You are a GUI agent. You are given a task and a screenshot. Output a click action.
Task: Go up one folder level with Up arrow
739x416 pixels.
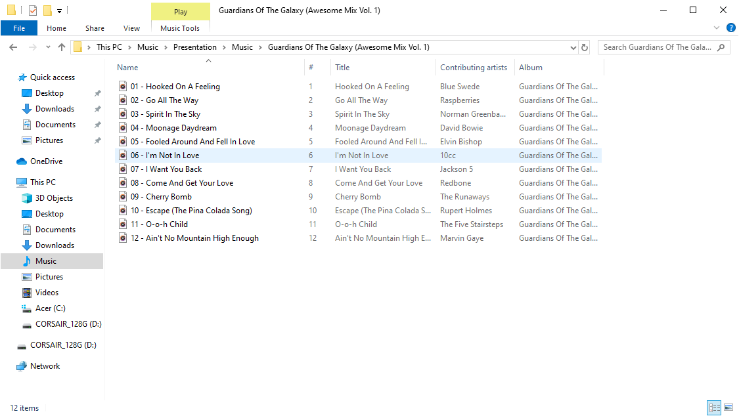pos(62,47)
